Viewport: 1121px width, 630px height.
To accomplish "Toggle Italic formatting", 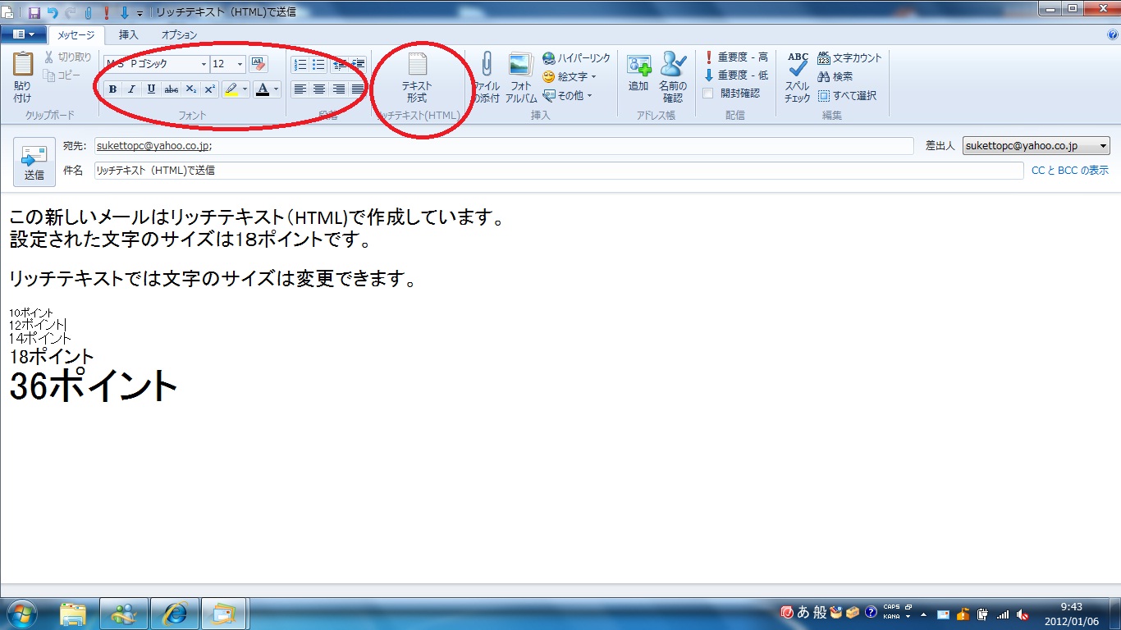I will tap(131, 89).
